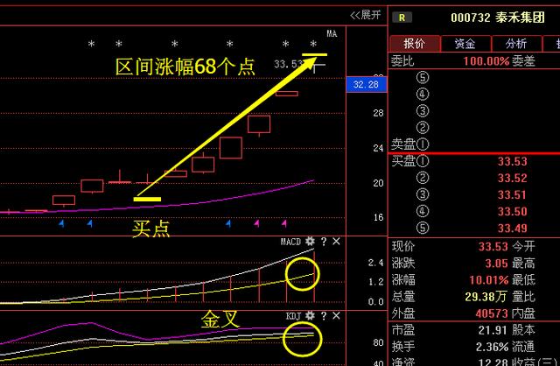Viewport: 560px width, 366px height.
Task: Click the MACD indicator name label
Action: pyautogui.click(x=290, y=242)
